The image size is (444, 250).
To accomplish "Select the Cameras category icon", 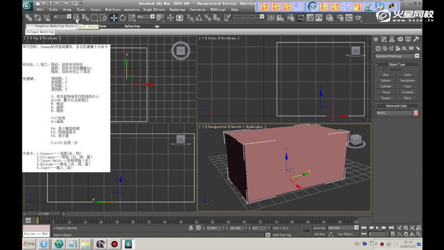I will (398, 48).
